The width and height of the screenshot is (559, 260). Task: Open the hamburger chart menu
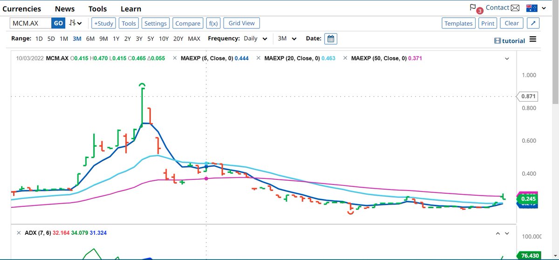coord(533,40)
